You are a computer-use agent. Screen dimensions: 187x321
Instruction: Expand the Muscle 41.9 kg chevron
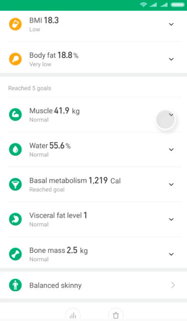pos(171,115)
